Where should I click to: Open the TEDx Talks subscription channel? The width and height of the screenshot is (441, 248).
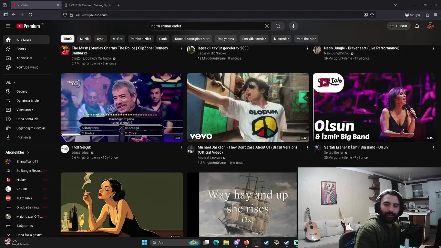[26, 198]
